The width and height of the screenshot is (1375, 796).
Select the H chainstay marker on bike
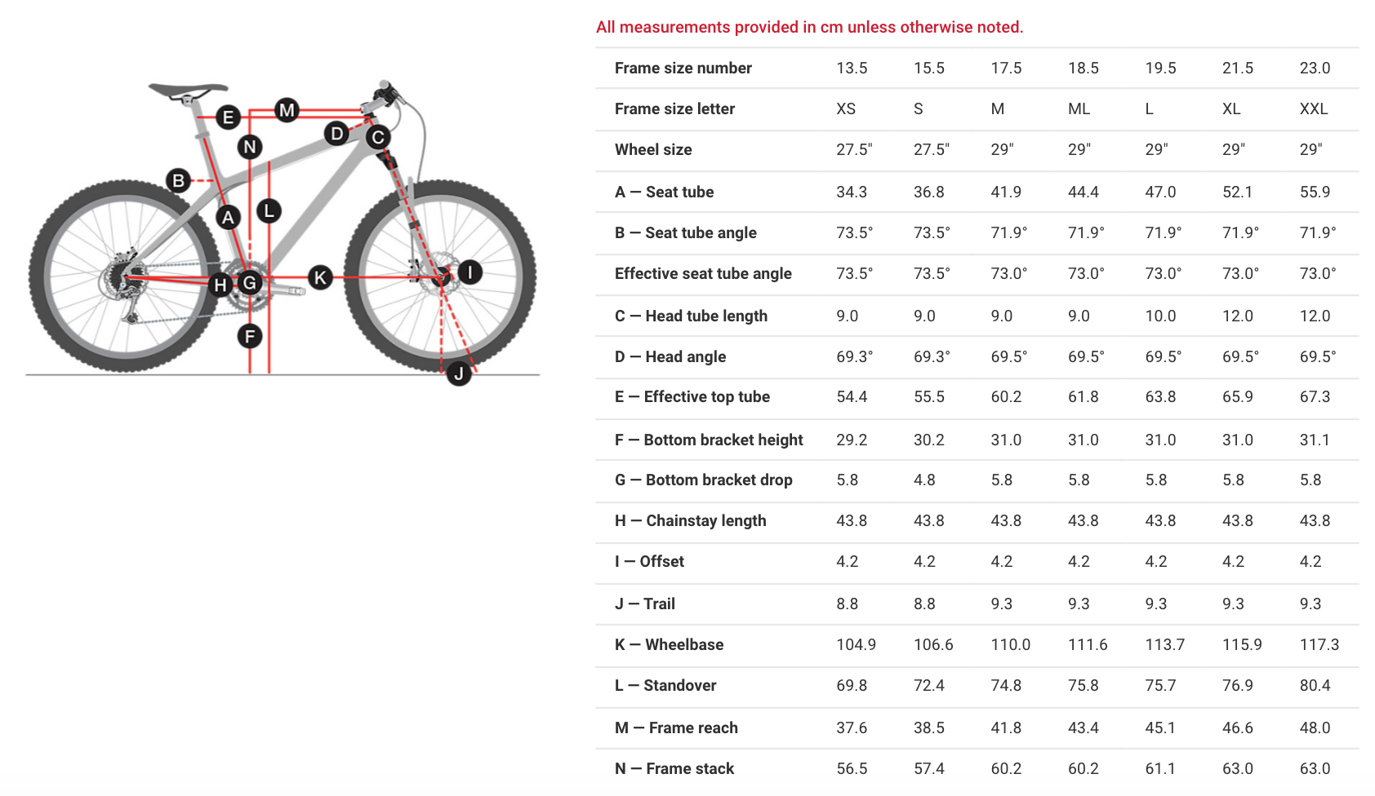tap(220, 285)
